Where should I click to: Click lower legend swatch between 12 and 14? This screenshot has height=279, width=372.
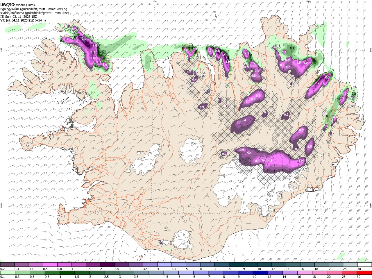275,273
